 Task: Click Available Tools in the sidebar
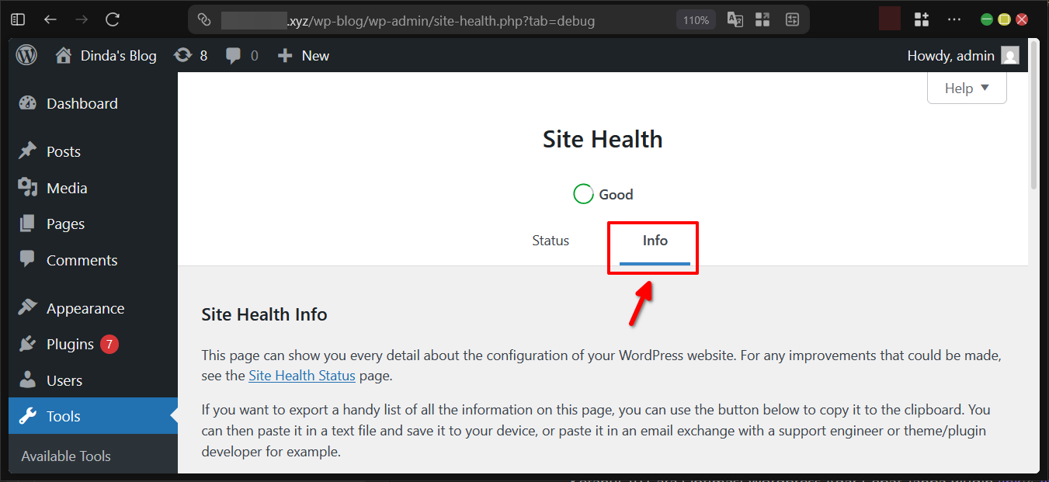point(65,456)
